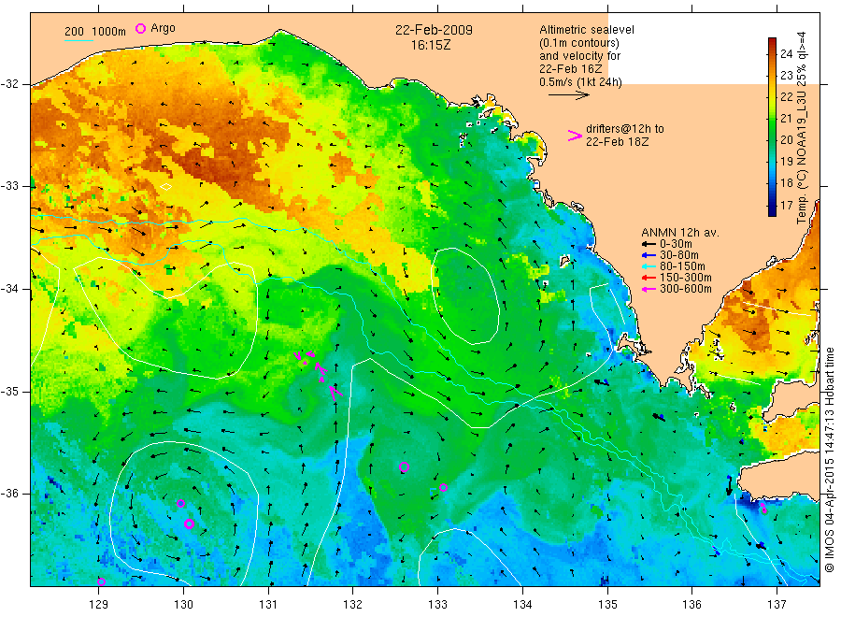Viewport: 841px width, 617px height.
Task: Click the '300-600m' depth label
Action: (x=686, y=289)
